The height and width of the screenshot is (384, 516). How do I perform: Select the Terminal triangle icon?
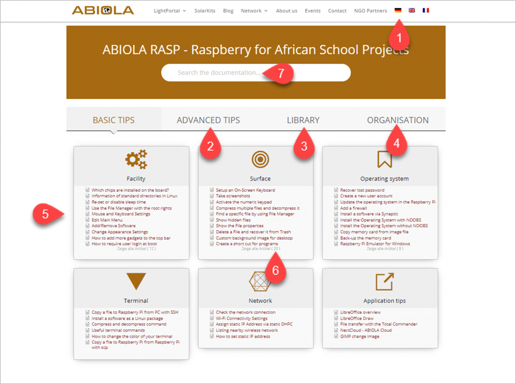coord(136,281)
